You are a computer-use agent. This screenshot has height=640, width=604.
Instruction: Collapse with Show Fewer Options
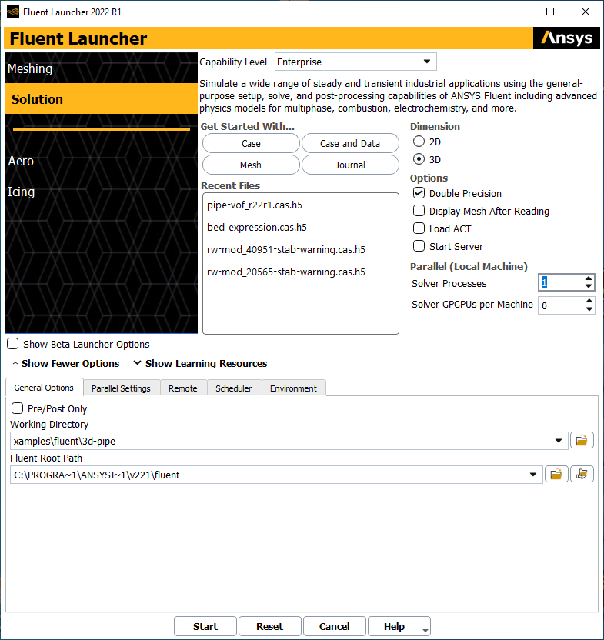66,363
